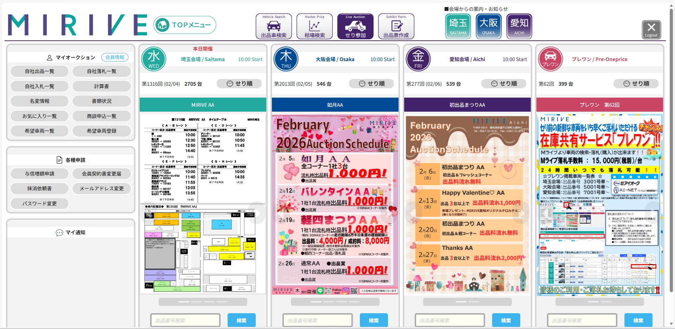This screenshot has height=329, width=675.
Task: Select パスワード変更 in the applications panel
Action: click(39, 204)
